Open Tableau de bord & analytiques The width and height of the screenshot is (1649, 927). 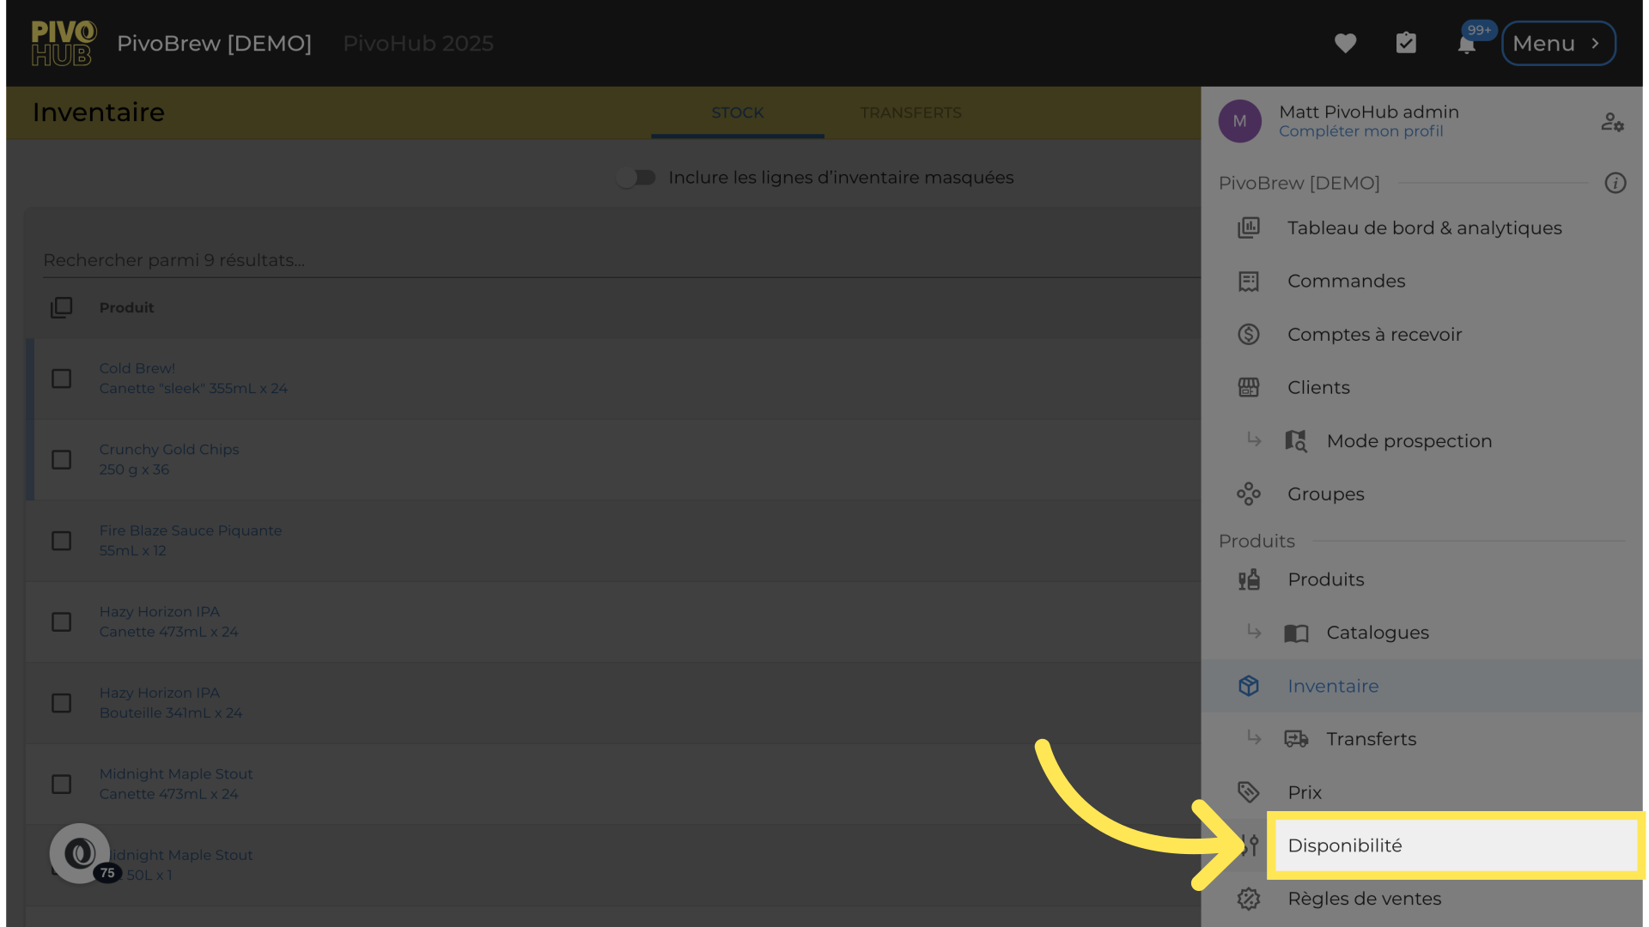click(x=1424, y=228)
